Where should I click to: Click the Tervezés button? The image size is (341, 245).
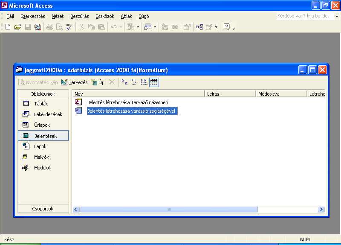(74, 82)
